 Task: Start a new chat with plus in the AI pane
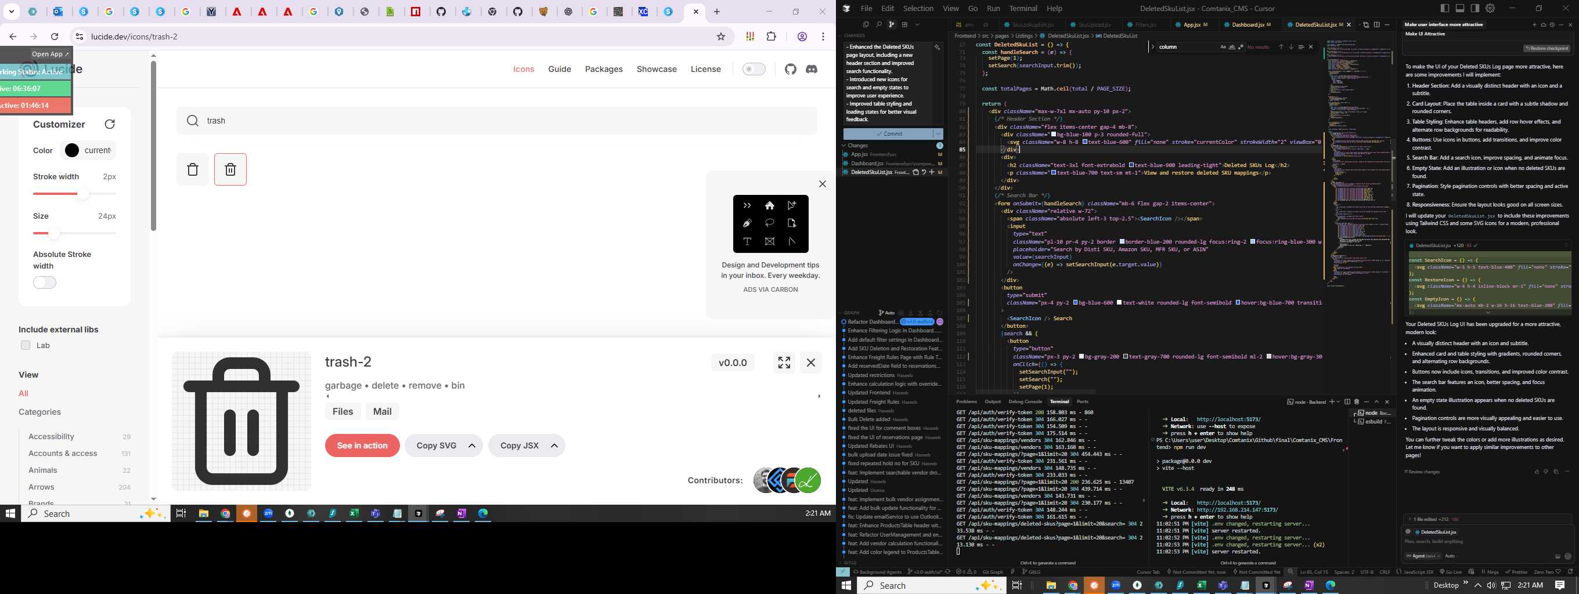point(1534,24)
